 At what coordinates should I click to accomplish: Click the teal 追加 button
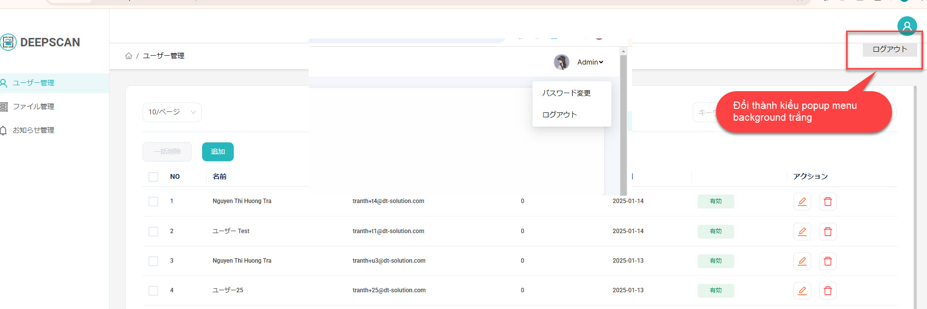click(217, 152)
